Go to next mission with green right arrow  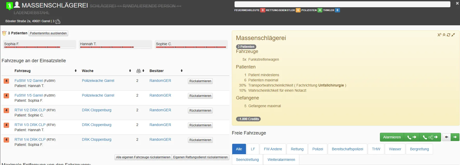point(455,137)
